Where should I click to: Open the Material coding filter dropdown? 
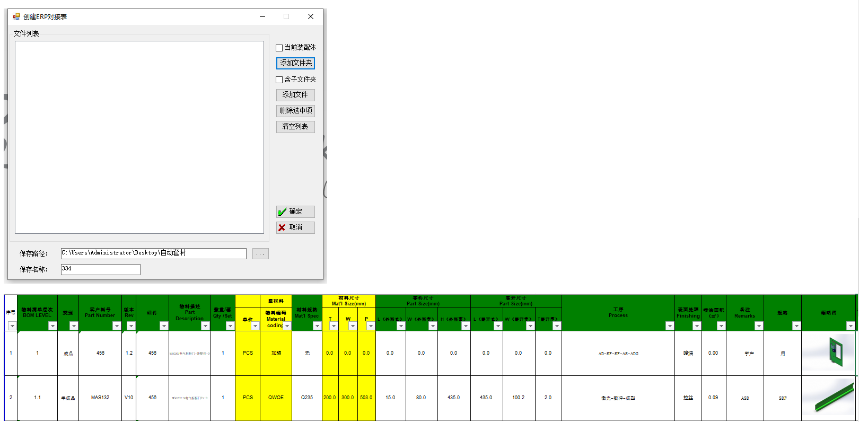[287, 326]
